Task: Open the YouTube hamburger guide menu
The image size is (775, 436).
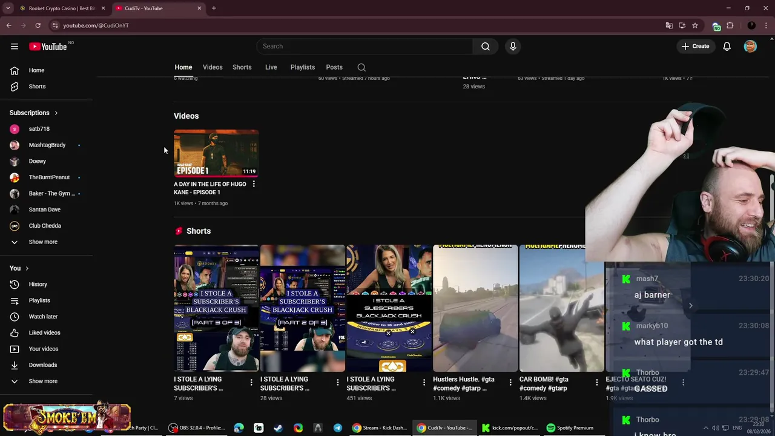Action: click(x=15, y=46)
